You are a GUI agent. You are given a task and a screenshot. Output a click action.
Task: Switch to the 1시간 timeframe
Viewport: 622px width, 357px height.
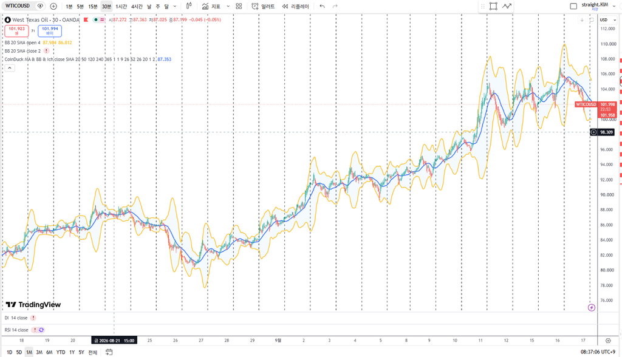121,6
